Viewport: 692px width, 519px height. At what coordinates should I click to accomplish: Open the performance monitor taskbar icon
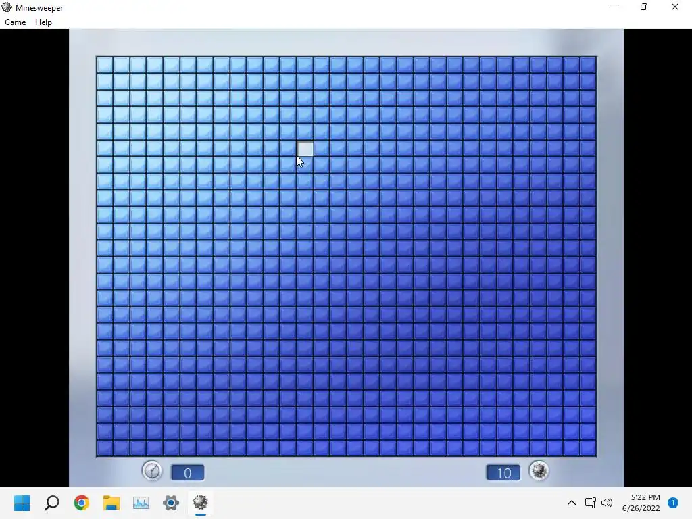pos(141,503)
